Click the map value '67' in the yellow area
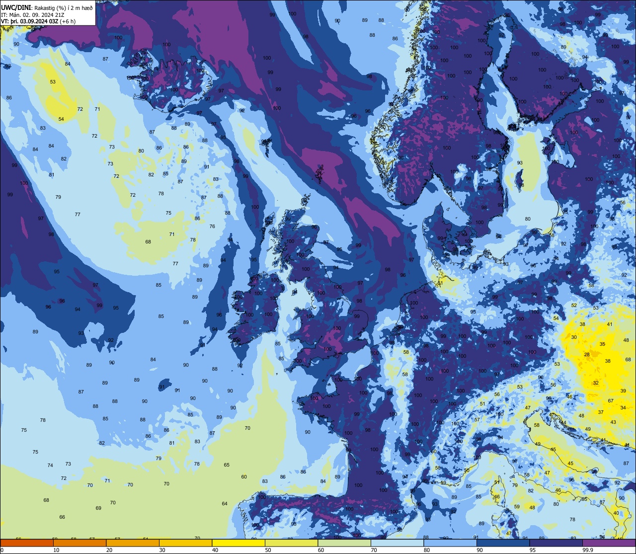This screenshot has height=554, width=636. pyautogui.click(x=611, y=400)
